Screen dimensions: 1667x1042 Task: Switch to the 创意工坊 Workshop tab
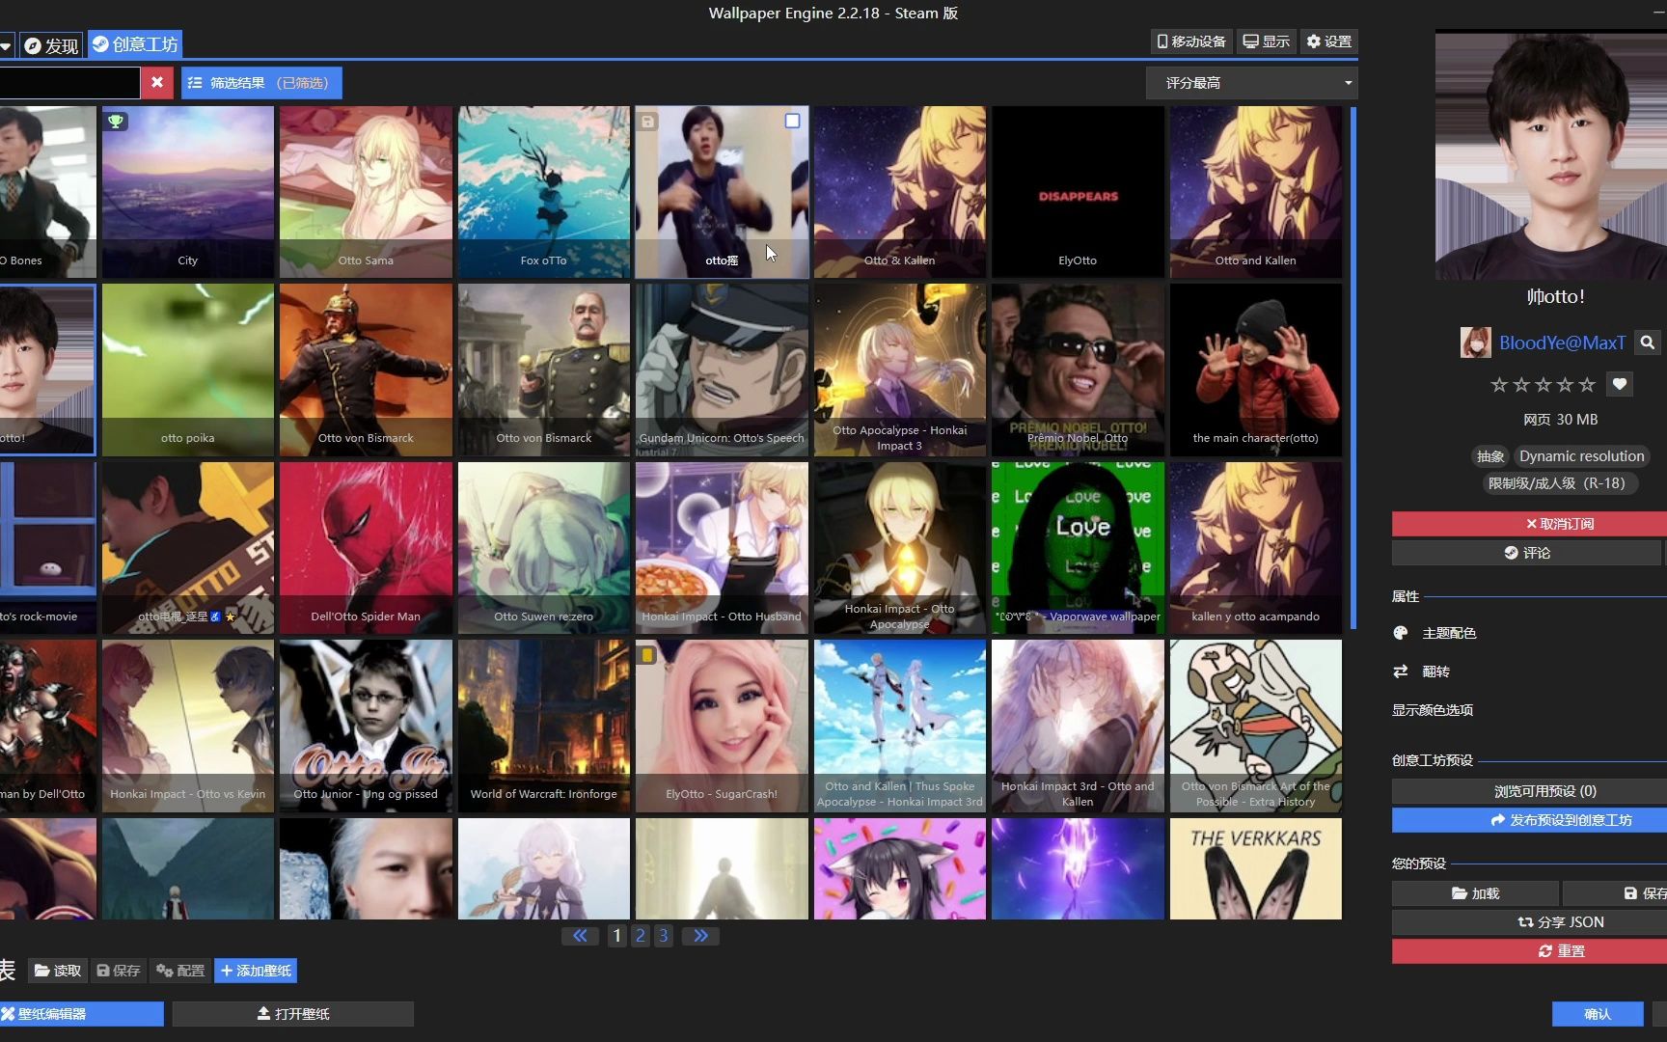point(135,44)
